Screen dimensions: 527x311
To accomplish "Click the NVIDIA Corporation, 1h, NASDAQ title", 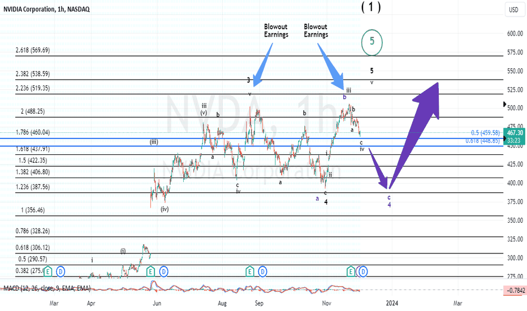I will [47, 9].
